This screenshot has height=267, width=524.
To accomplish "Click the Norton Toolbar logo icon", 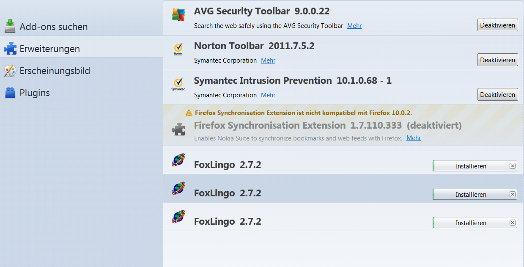I will click(x=178, y=49).
